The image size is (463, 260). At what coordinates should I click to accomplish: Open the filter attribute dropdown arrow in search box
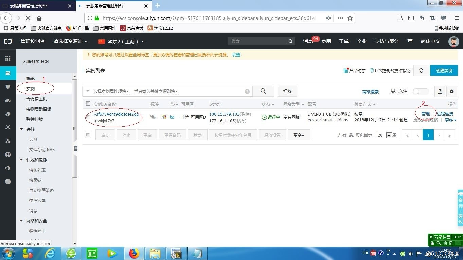coord(88,91)
